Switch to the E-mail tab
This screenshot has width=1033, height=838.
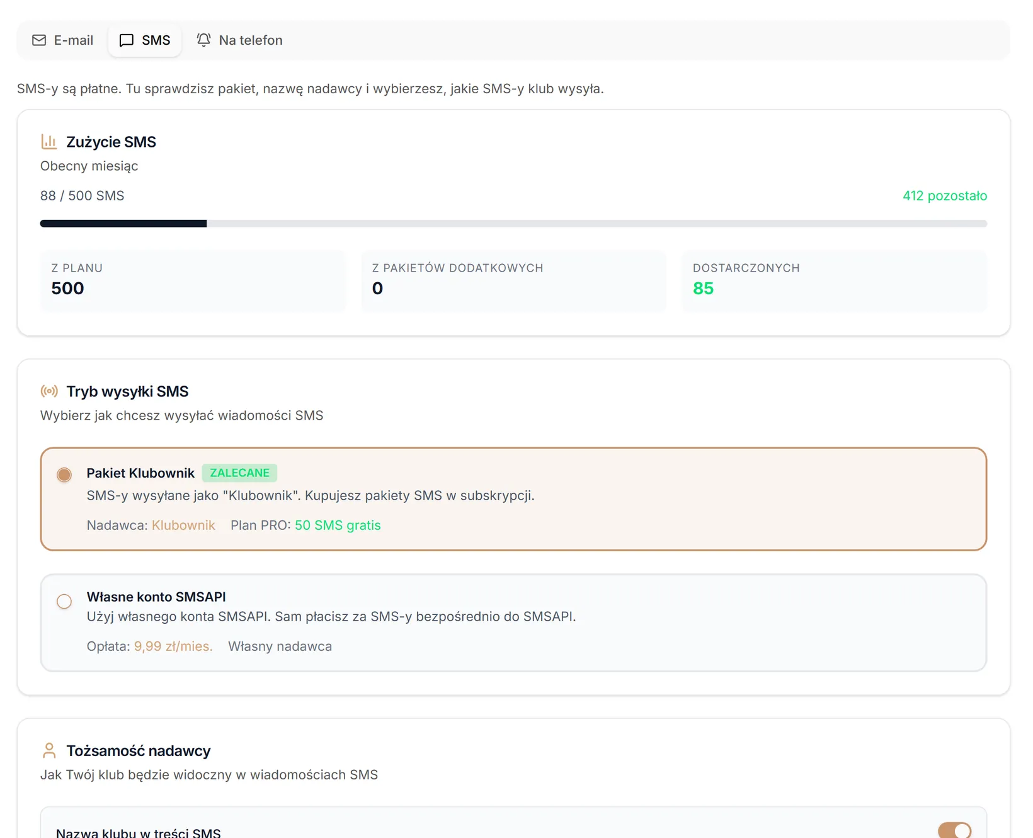tap(63, 40)
